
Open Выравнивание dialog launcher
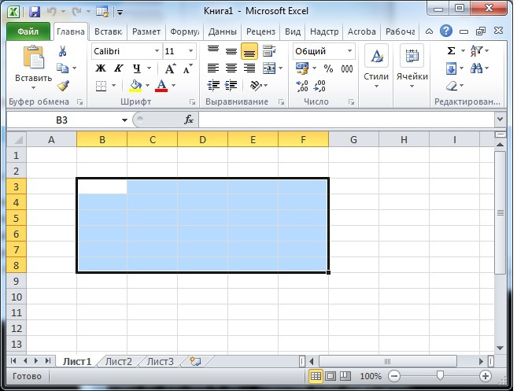[281, 102]
